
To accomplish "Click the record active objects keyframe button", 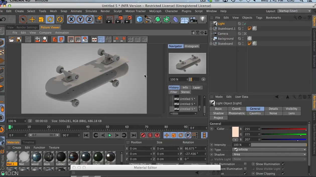I will 143,135.
